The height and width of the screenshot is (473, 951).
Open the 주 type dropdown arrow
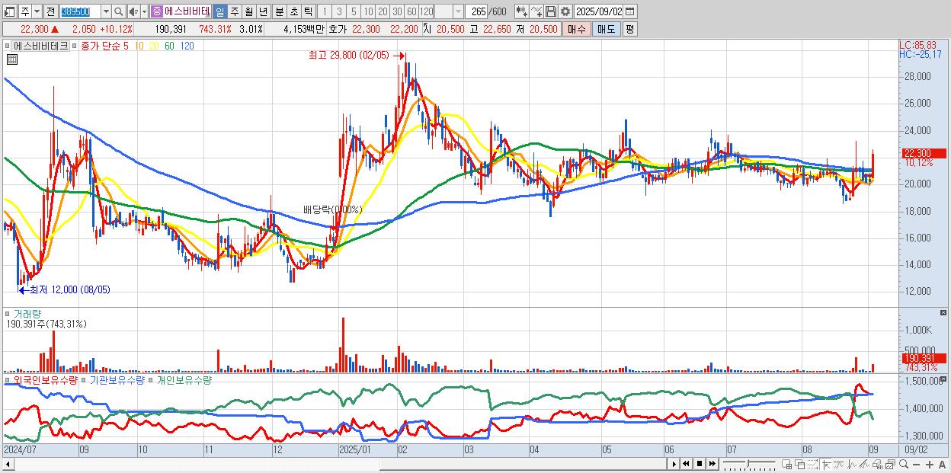pyautogui.click(x=37, y=11)
